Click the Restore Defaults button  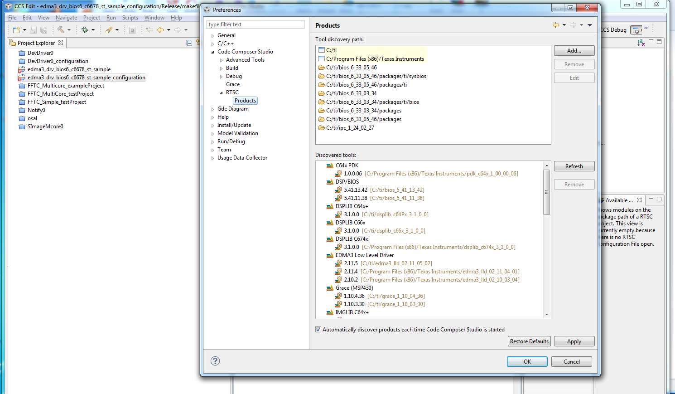pos(529,341)
